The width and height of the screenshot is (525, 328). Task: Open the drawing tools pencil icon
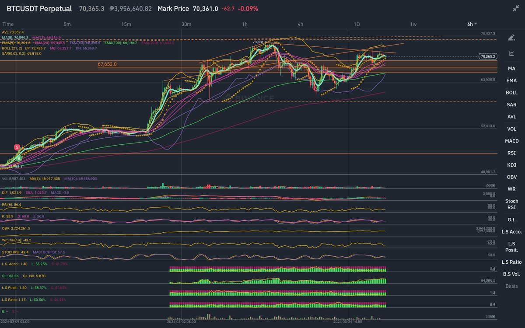click(x=511, y=38)
